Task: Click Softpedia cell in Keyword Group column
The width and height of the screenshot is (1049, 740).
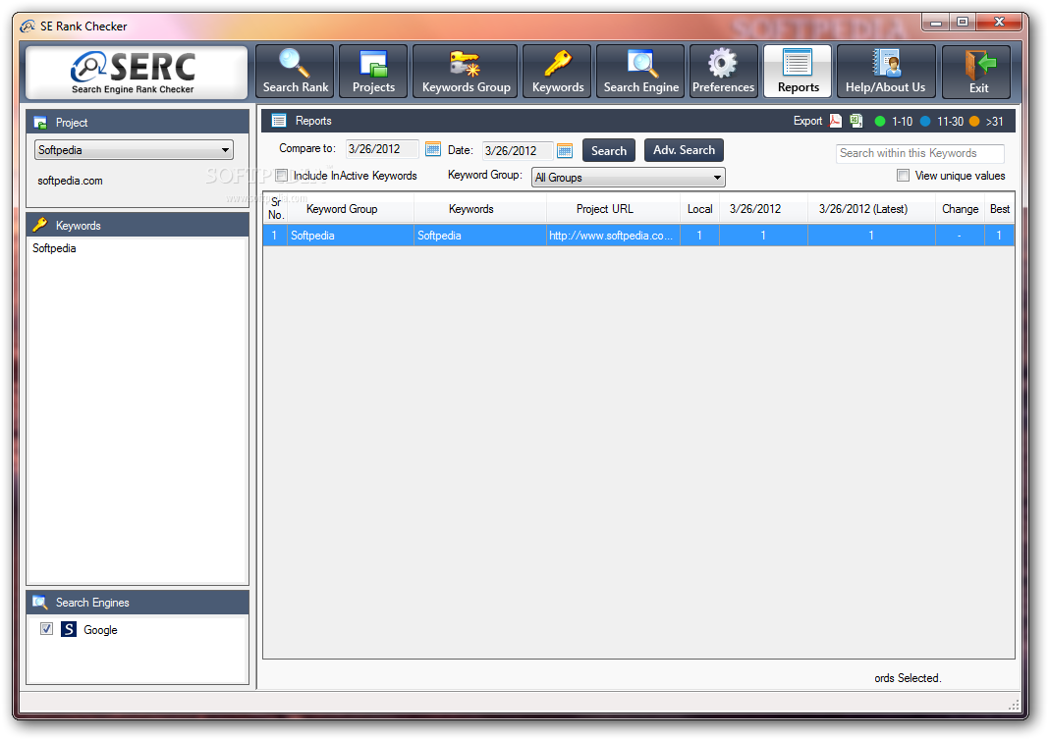Action: point(351,236)
